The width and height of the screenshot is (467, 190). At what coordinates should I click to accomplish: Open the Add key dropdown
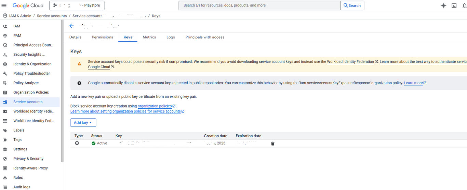83,123
